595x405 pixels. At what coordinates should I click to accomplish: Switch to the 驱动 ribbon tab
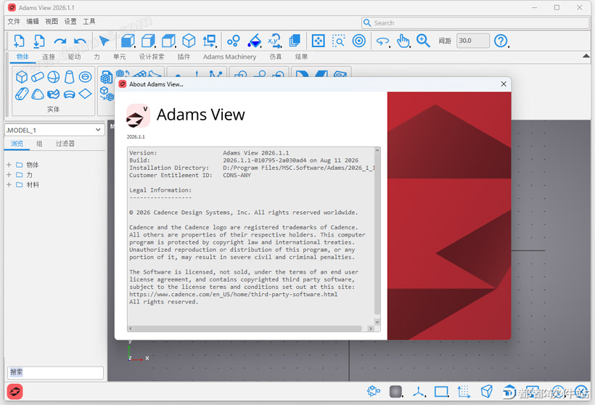[74, 57]
